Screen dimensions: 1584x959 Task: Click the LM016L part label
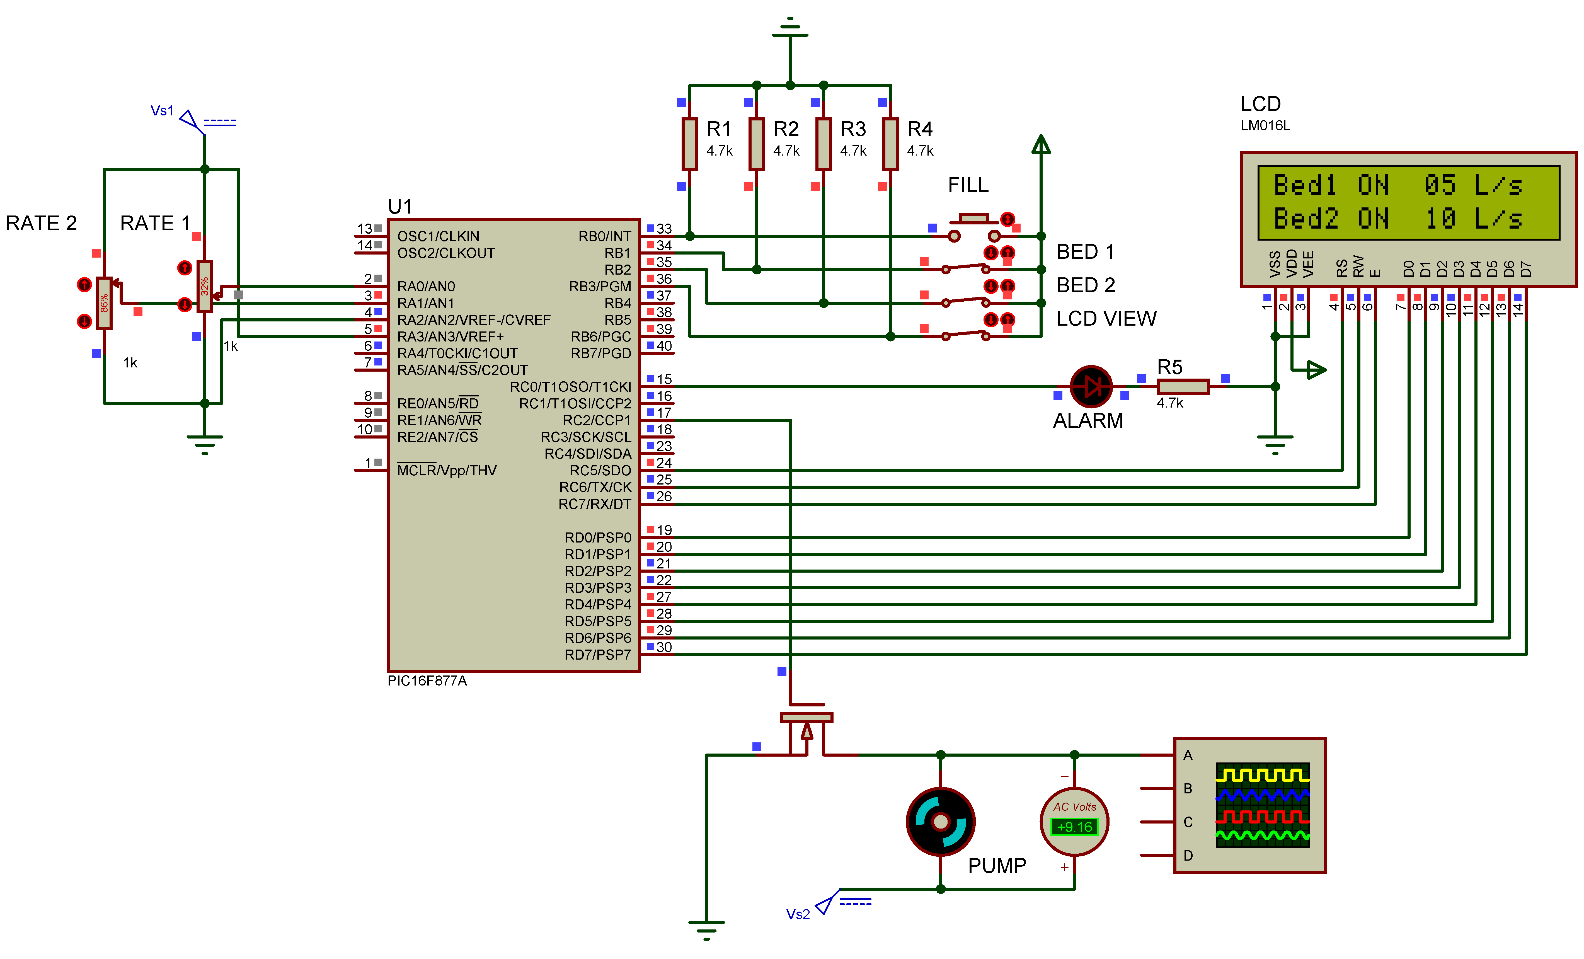[1265, 125]
